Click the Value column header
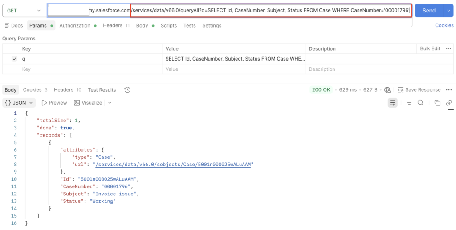 click(172, 49)
